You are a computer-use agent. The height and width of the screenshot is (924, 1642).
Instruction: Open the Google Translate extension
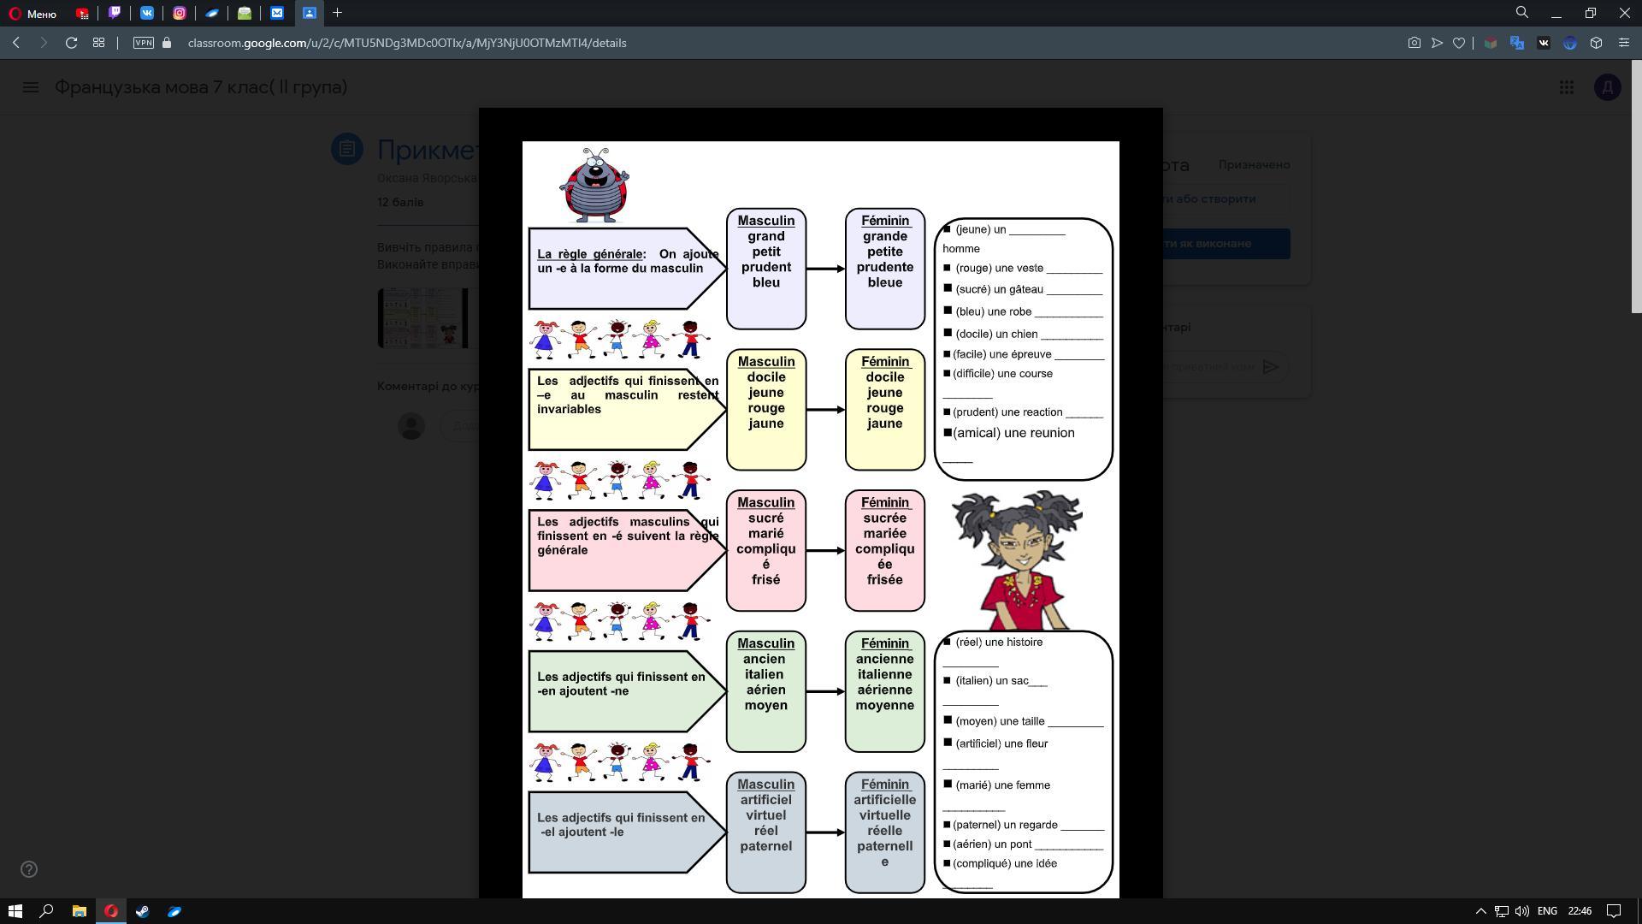[x=1517, y=43]
